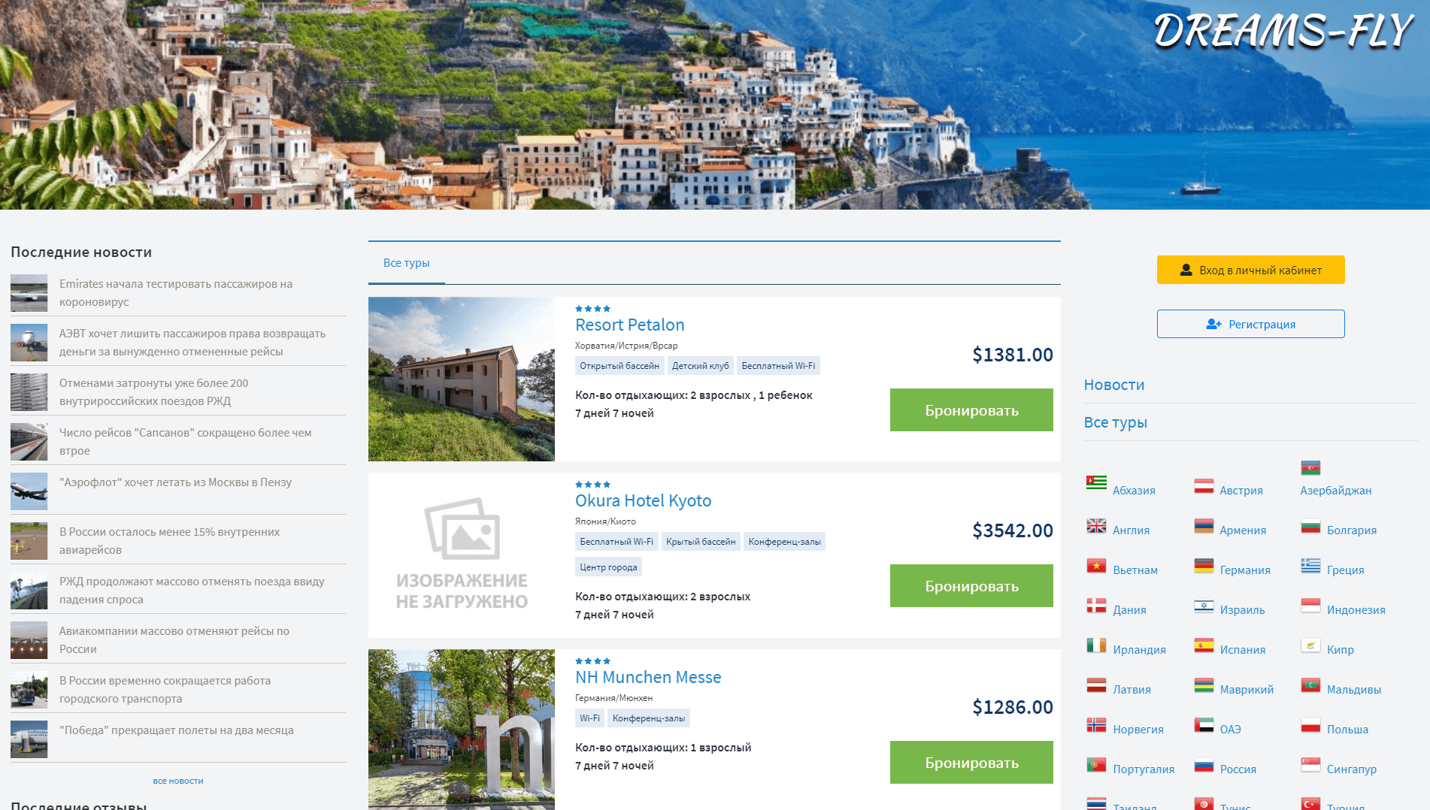
Task: Open Новости in the right sidebar
Action: [1113, 385]
